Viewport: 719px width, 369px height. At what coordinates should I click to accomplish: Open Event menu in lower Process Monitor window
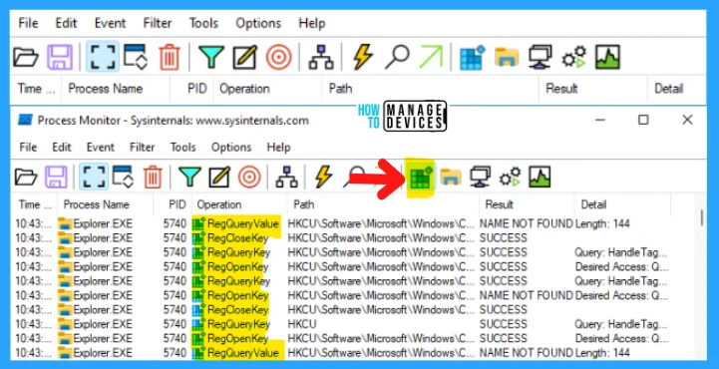tap(101, 148)
